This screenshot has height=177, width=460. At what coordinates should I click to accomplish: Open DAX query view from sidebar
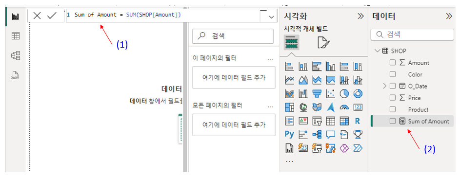(x=15, y=75)
